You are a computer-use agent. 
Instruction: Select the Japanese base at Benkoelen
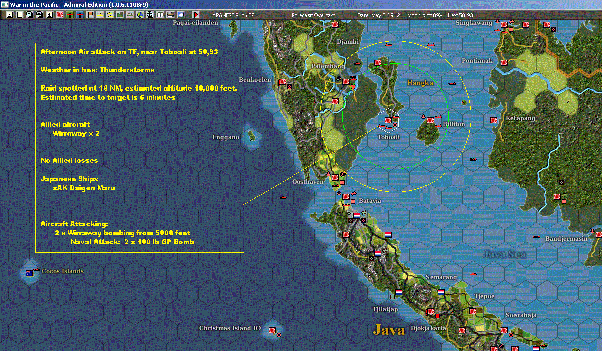pos(283,82)
